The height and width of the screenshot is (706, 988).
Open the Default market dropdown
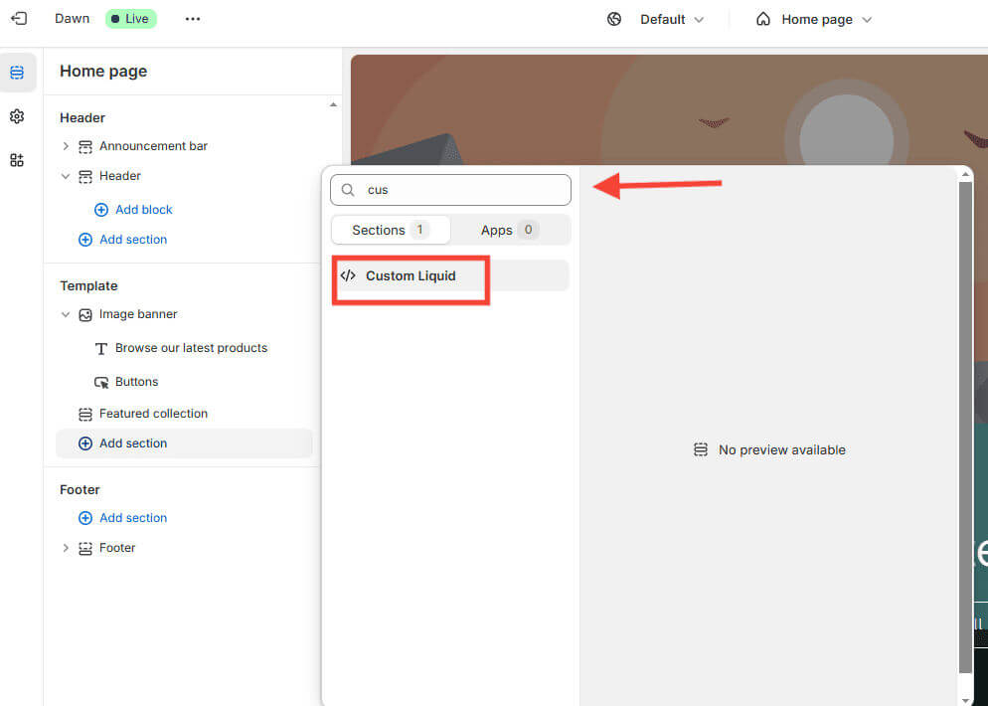tap(656, 19)
